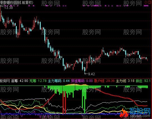
Task: Select the 主力线: 3.18 indicator value
Action: [x=125, y=81]
